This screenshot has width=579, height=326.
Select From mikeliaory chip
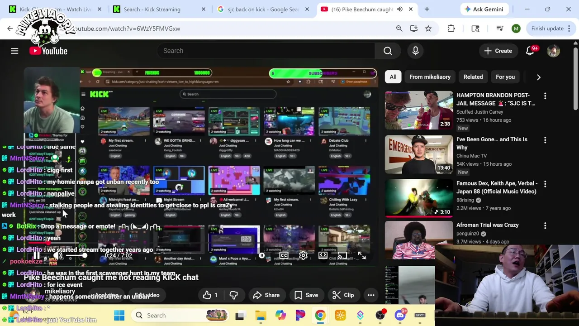point(430,77)
